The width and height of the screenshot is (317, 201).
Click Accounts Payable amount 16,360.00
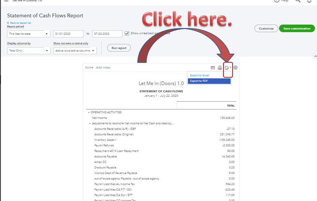pyautogui.click(x=228, y=156)
